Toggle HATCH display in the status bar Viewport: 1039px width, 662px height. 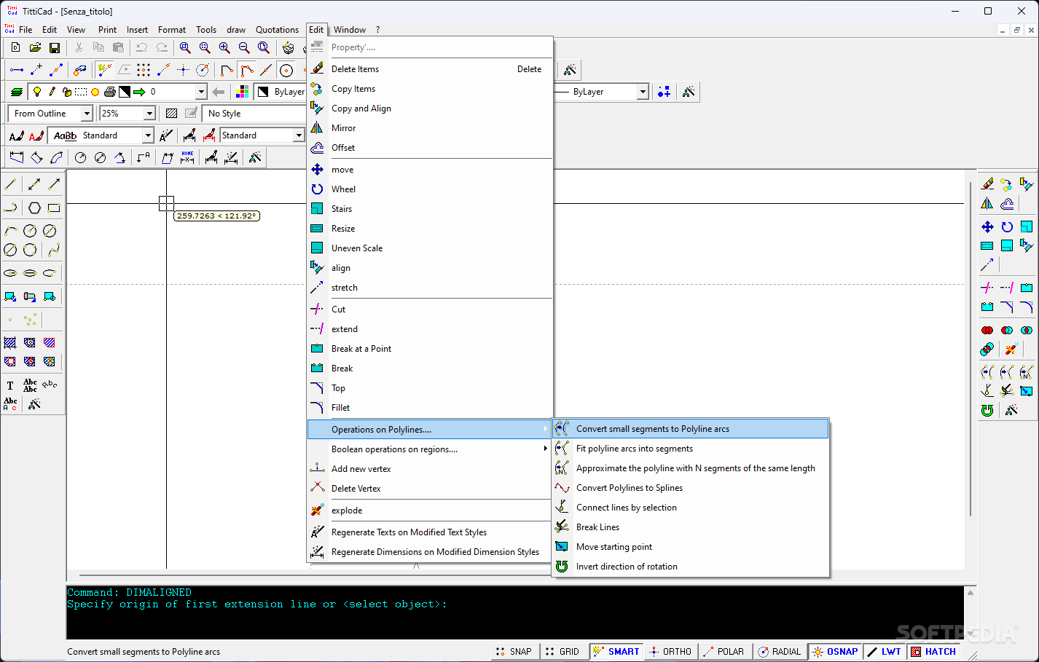[x=933, y=652]
